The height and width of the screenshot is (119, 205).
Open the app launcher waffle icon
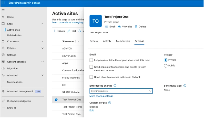(x=3, y=3)
